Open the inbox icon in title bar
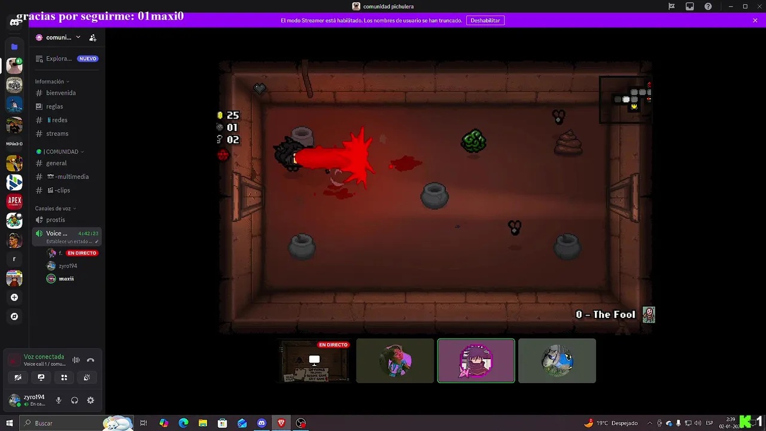 point(690,7)
